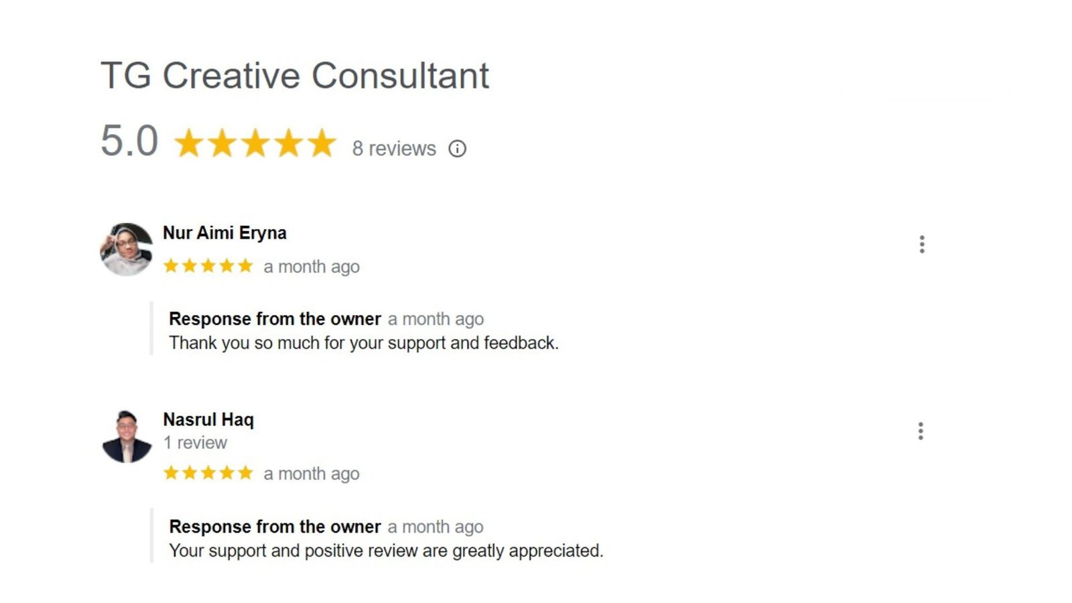Open Nur Aimi Eryna's profile photo

pyautogui.click(x=127, y=249)
